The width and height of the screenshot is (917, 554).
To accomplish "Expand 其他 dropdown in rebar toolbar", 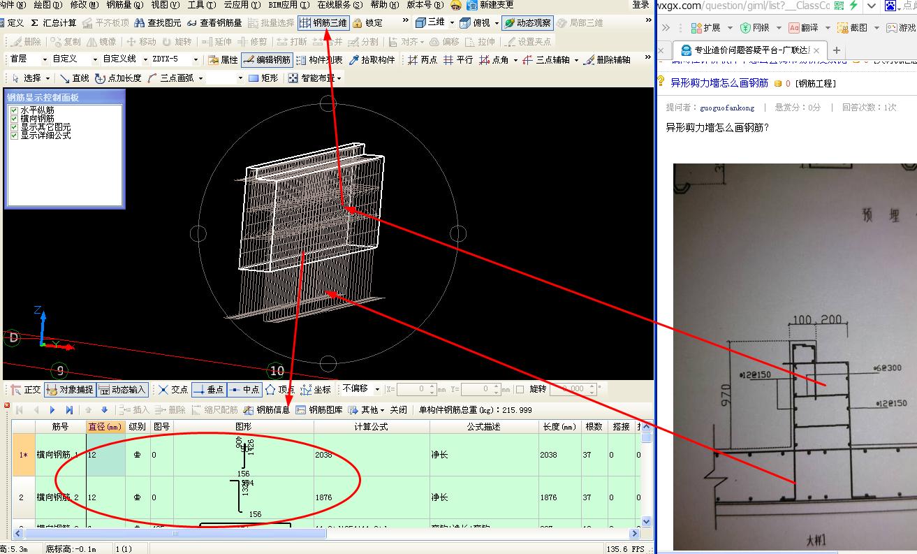I will (383, 410).
